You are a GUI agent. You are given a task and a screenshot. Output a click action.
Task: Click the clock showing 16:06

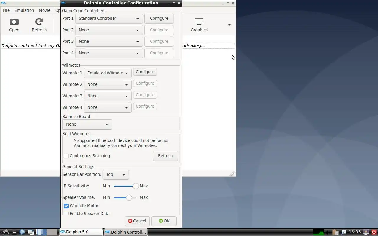[x=355, y=232]
